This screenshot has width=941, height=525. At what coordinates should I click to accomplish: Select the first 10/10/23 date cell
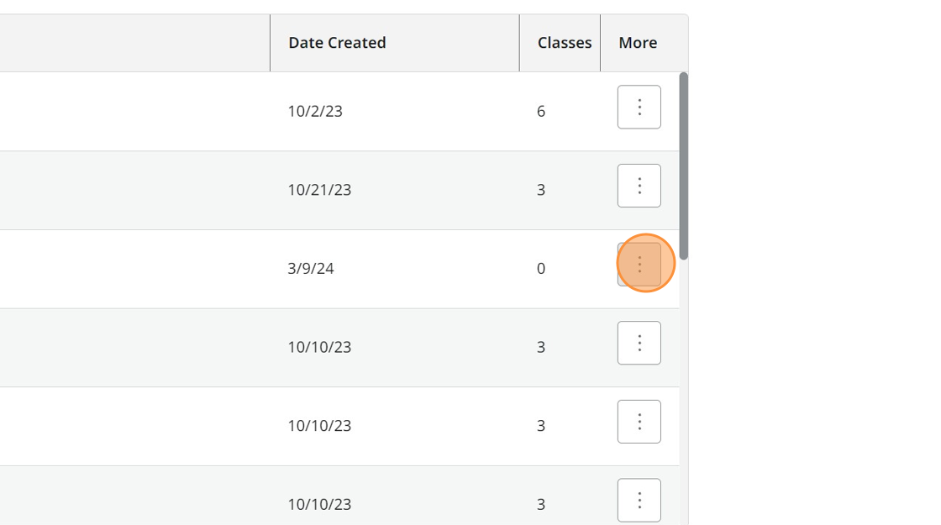319,347
